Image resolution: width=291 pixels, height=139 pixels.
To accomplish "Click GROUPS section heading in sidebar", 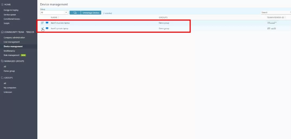I will 9,78.
